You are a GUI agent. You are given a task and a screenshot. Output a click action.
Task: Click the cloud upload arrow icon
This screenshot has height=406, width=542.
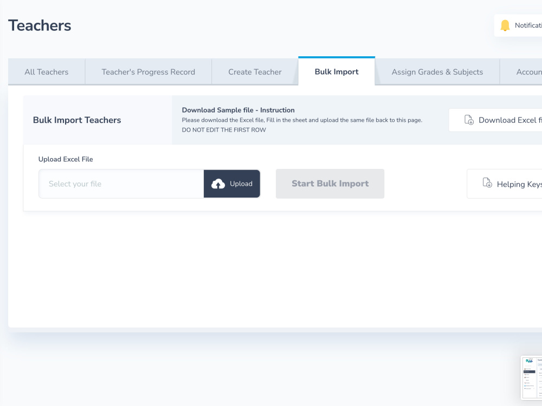pos(218,184)
